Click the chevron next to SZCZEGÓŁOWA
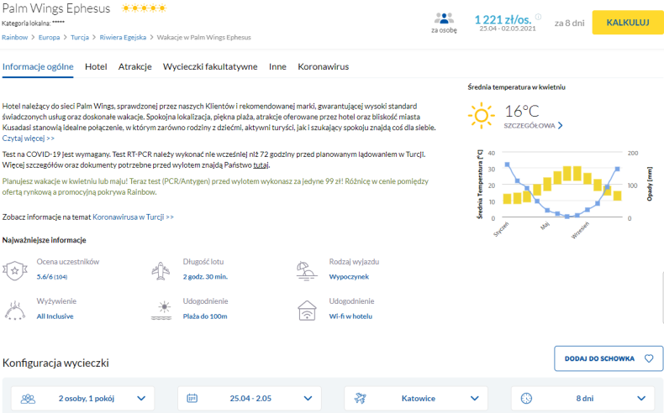The width and height of the screenshot is (664, 413). point(561,126)
